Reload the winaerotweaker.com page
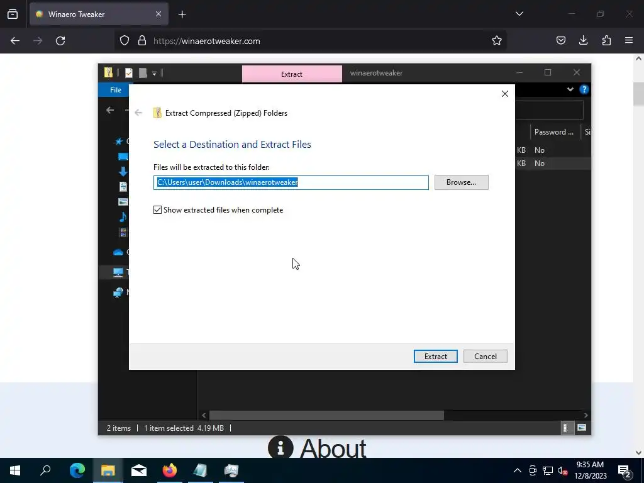Screen dimensions: 644x483 [x=60, y=41]
